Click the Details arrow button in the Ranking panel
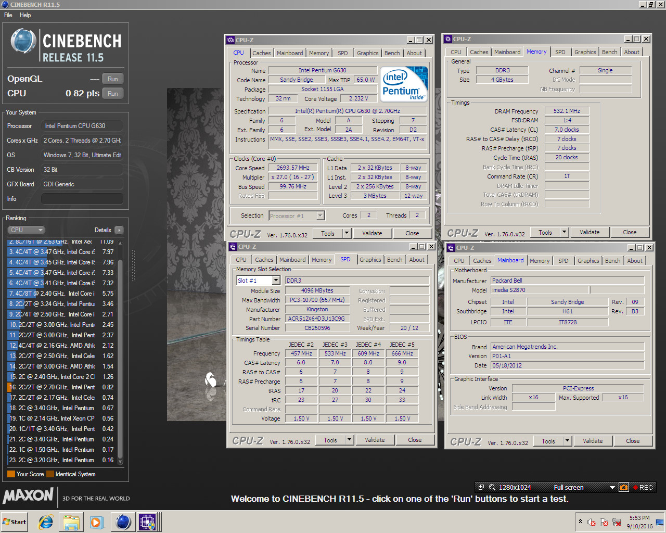The width and height of the screenshot is (666, 533). [119, 230]
